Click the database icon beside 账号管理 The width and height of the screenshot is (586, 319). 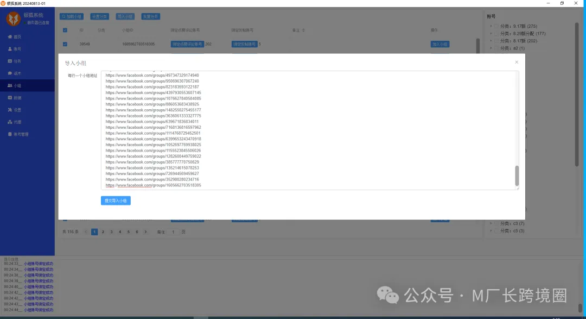coord(10,134)
